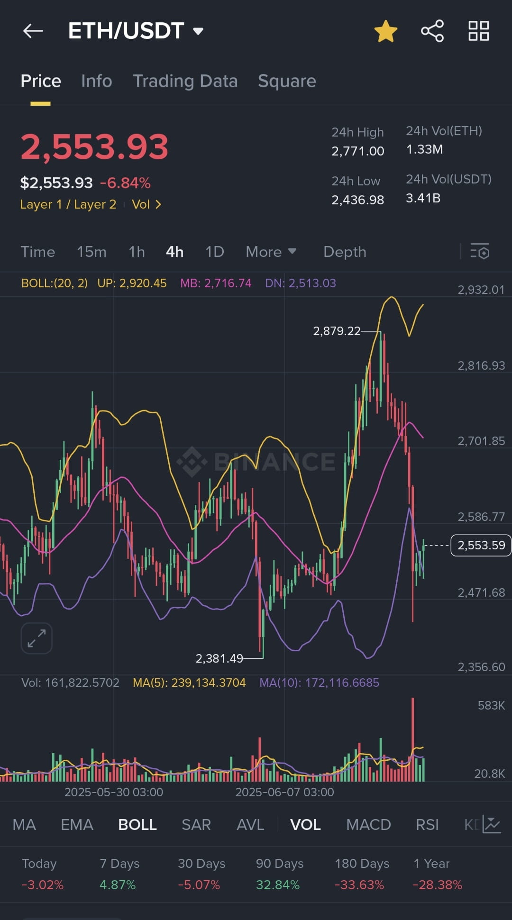Toggle the RSI sub-indicator

pyautogui.click(x=427, y=825)
